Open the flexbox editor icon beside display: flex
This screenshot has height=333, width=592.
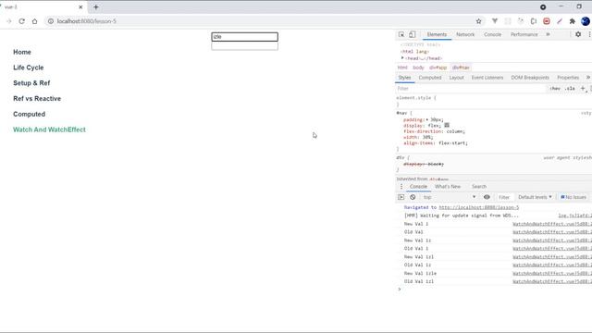(x=447, y=125)
